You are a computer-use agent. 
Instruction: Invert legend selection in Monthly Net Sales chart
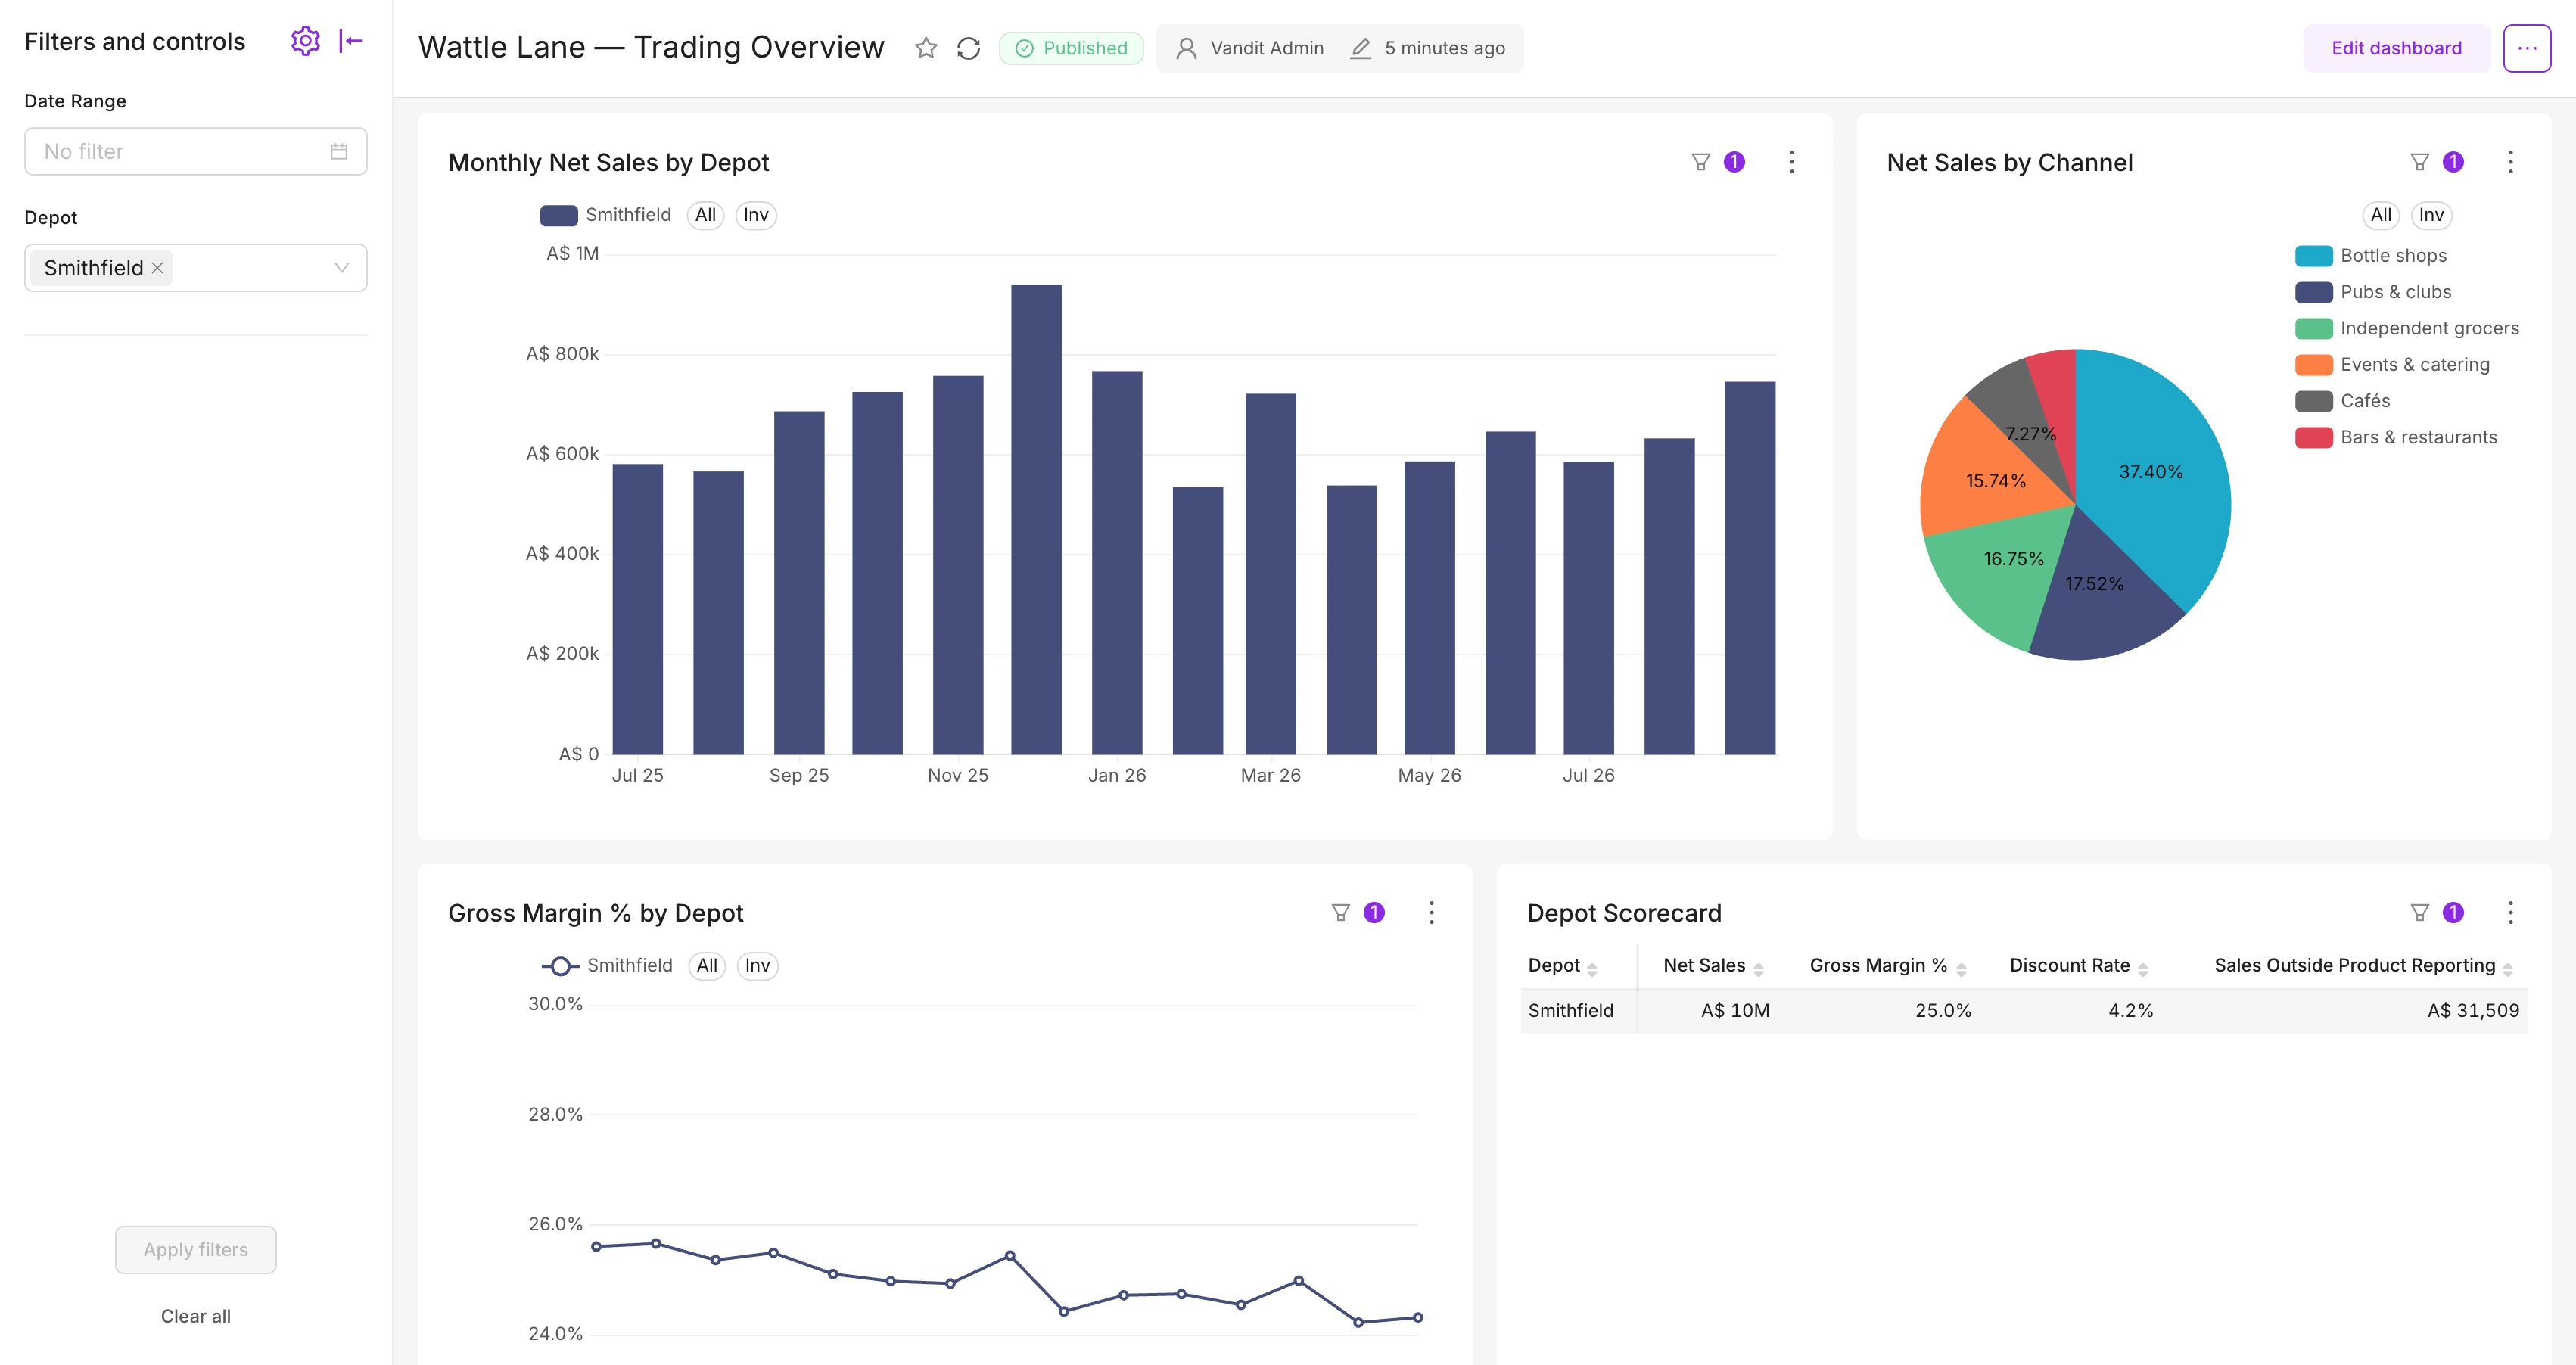756,215
